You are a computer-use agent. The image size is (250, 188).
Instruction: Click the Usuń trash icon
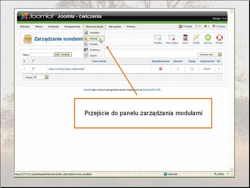pyautogui.click(x=185, y=38)
